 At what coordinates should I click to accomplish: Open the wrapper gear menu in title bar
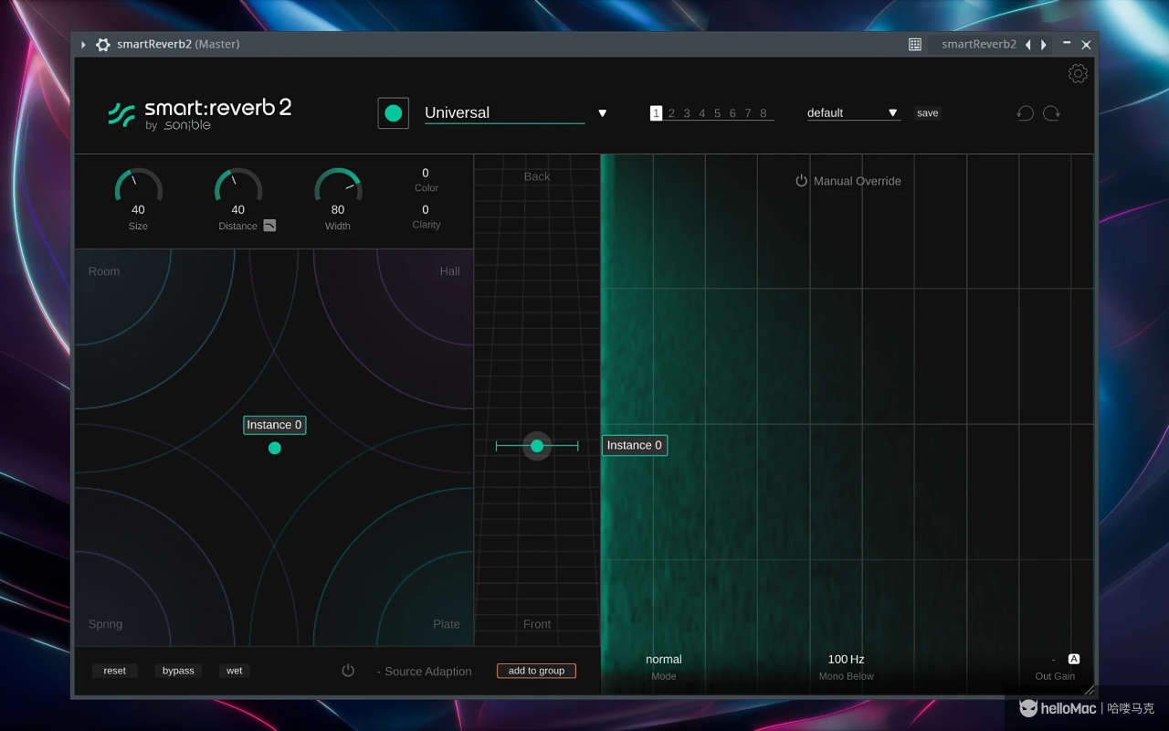click(x=103, y=44)
